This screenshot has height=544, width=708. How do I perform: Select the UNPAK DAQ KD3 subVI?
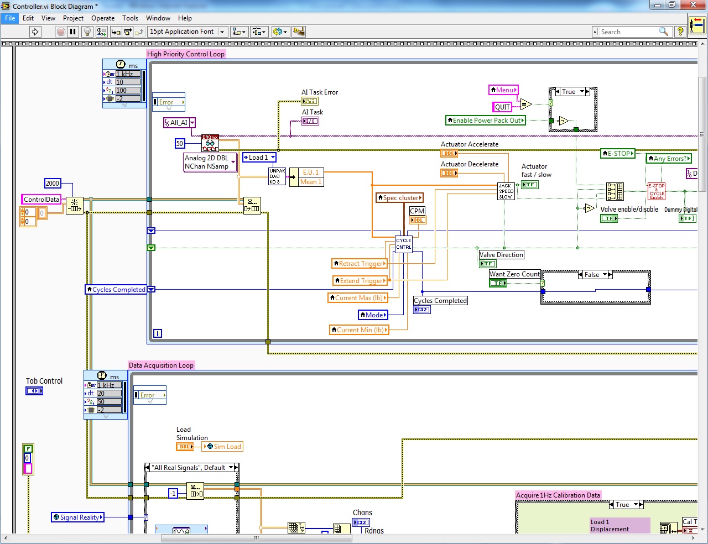tap(277, 176)
